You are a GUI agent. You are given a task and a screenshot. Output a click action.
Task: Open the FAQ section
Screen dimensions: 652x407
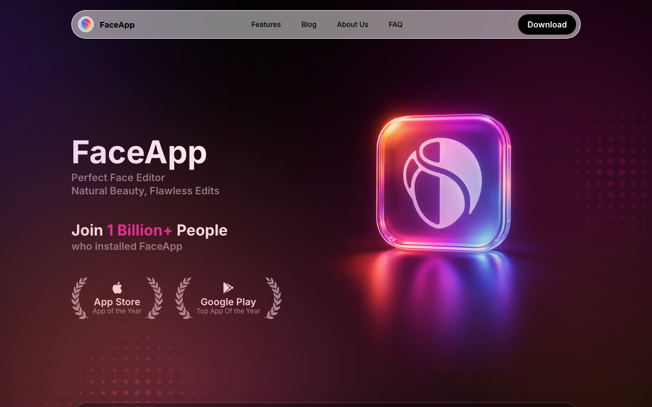(x=396, y=24)
